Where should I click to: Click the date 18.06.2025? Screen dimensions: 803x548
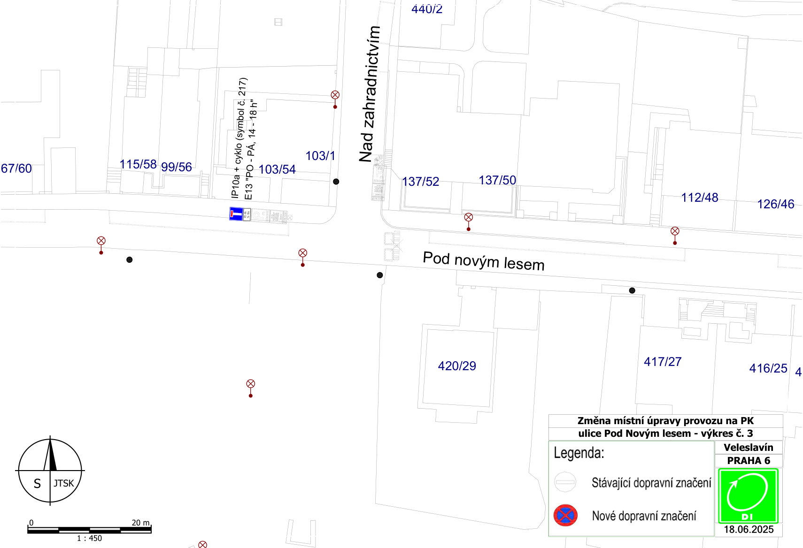[749, 530]
